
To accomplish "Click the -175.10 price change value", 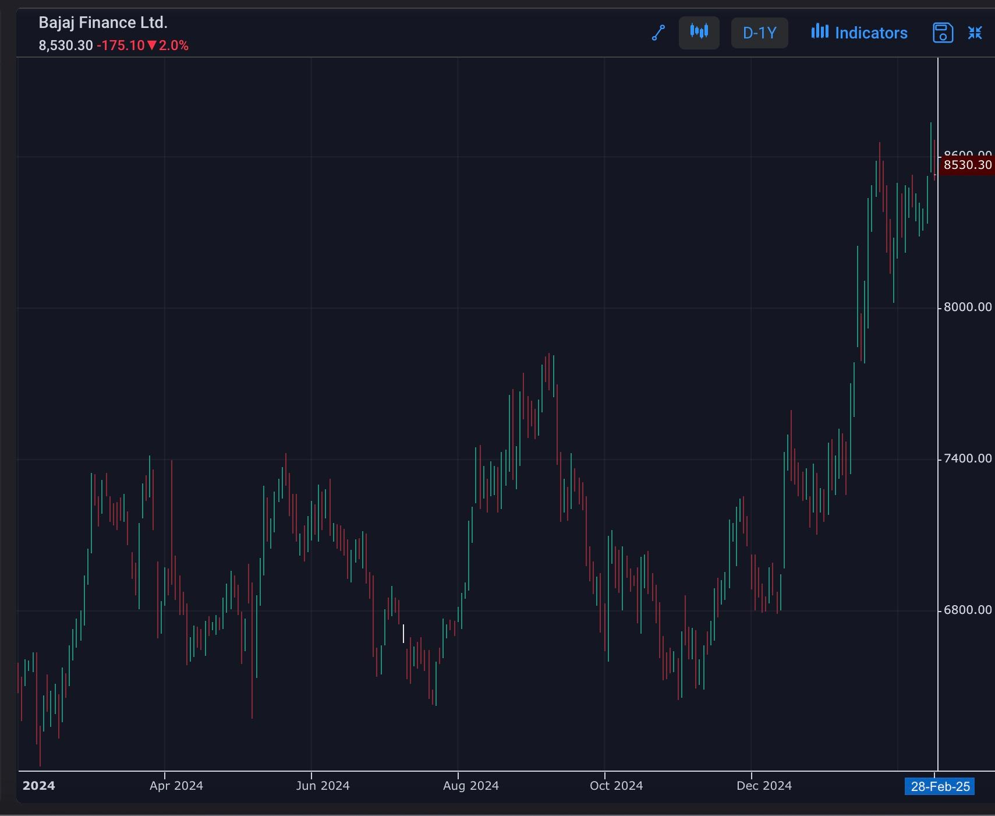I will [x=121, y=45].
